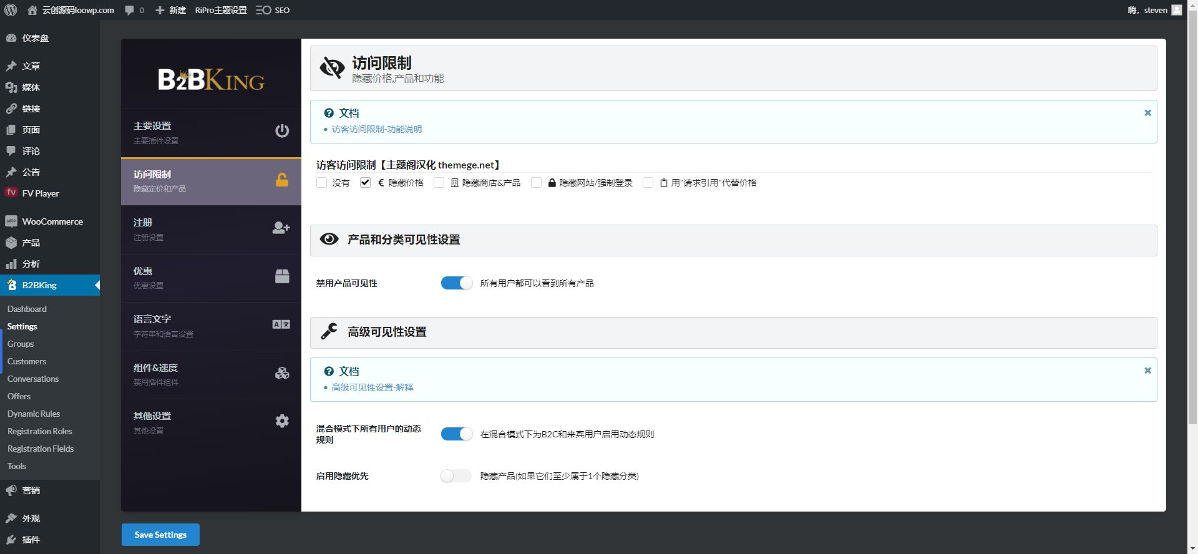Click the briefcase icon for 优惠
This screenshot has height=554, width=1198.
pos(282,276)
